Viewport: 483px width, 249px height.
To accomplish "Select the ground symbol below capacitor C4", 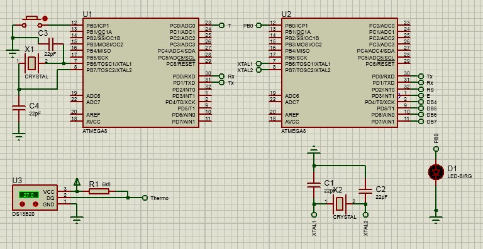I will click(19, 136).
